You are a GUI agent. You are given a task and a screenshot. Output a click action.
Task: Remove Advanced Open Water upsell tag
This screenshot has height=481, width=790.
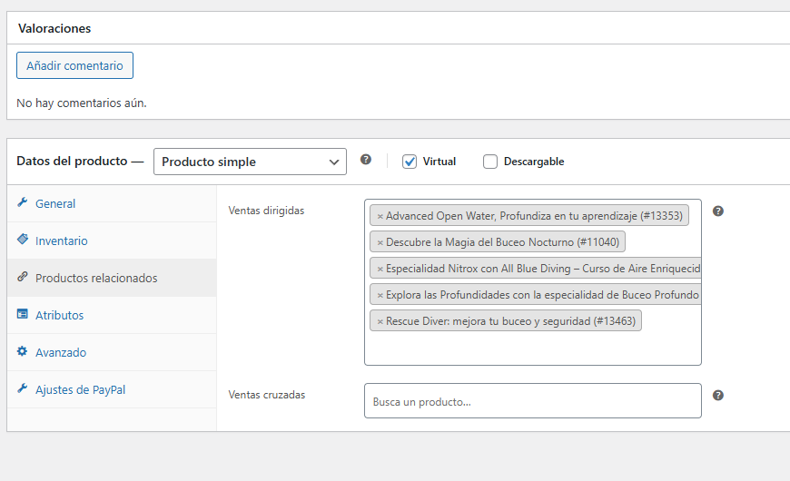380,217
